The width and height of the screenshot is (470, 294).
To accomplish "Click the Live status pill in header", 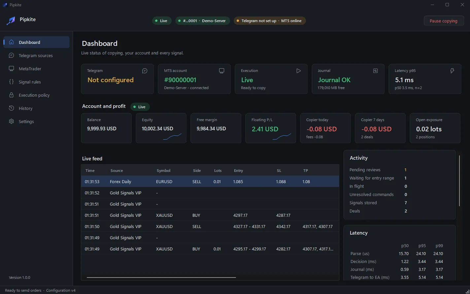I will pos(162,21).
